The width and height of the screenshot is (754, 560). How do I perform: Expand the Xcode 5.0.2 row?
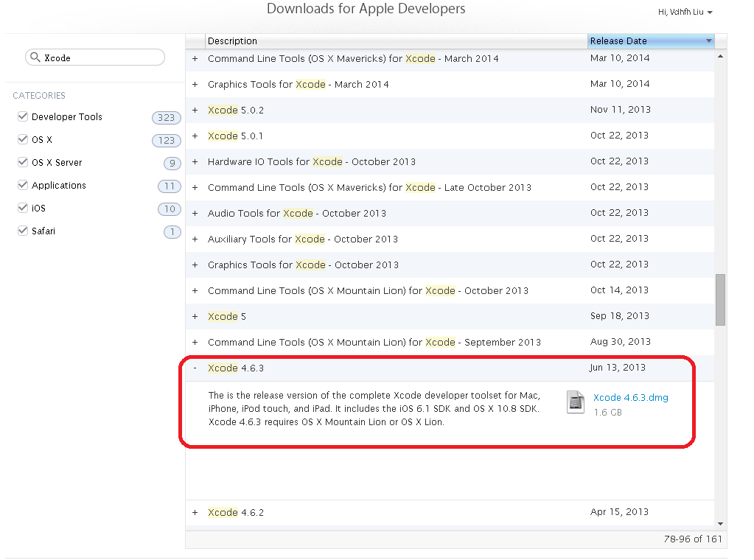coord(195,110)
